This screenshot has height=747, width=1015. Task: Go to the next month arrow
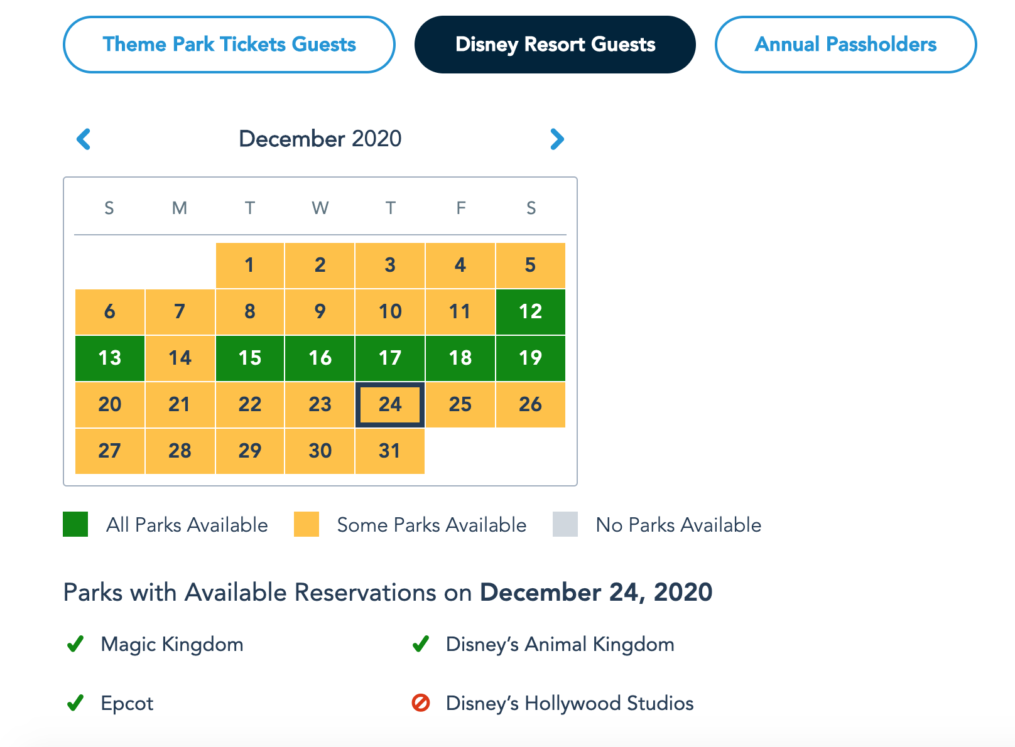coord(556,139)
